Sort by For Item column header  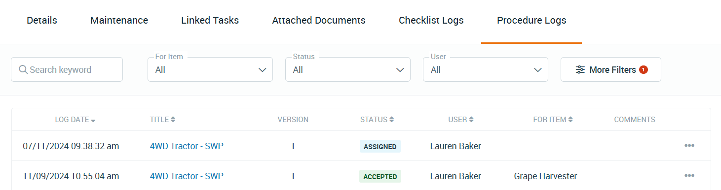[x=553, y=120]
